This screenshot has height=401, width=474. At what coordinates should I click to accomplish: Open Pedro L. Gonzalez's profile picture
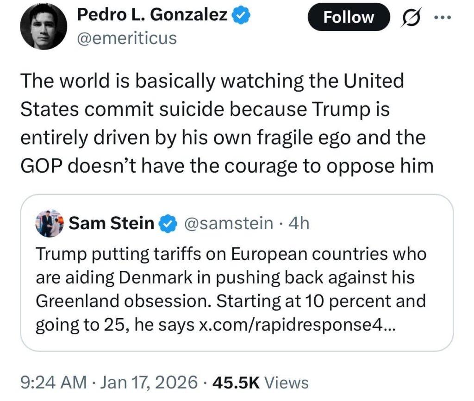tap(44, 27)
